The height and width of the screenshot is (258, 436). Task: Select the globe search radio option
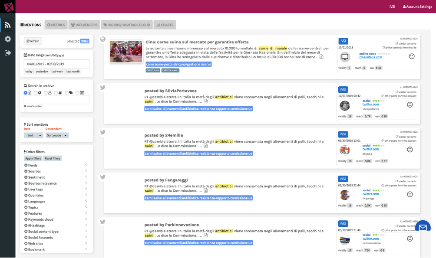(x=35, y=93)
